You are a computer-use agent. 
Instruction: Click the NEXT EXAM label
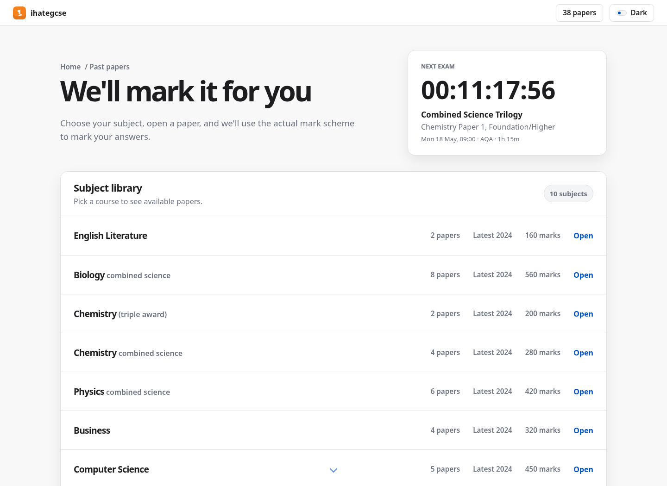point(438,66)
